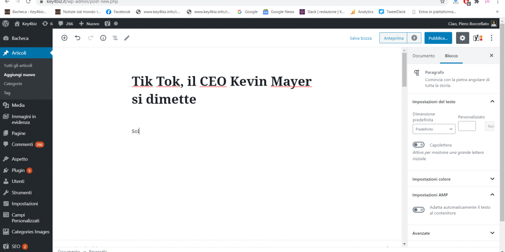Screen dimensions: 505x252
Task: Open the Categorie submenu link
Action: 13,84
